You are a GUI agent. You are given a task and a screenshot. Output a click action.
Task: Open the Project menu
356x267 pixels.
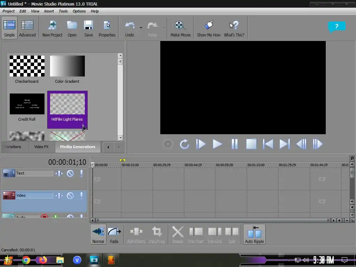(8, 11)
